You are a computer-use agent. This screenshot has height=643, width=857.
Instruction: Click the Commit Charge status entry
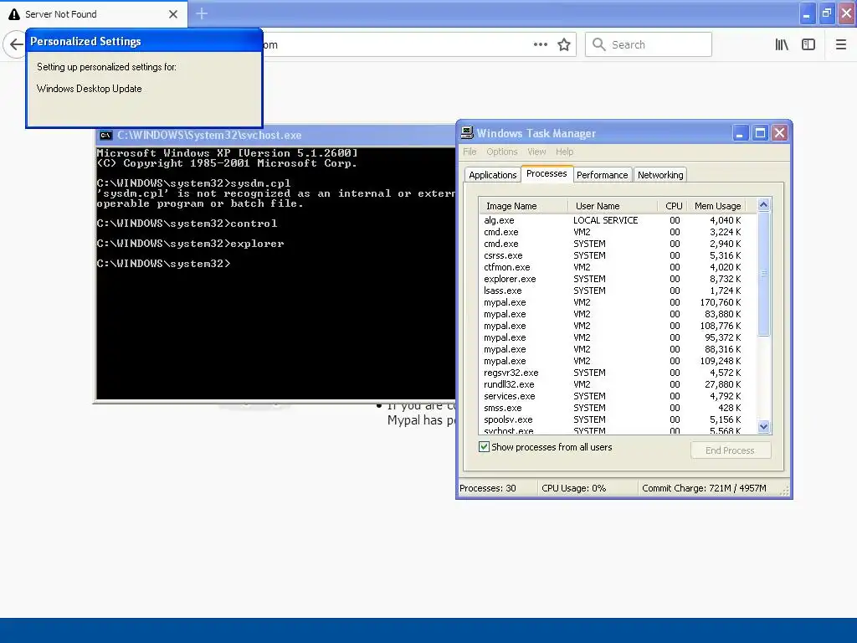[x=707, y=488]
